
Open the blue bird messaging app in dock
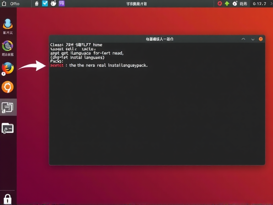click(x=8, y=25)
